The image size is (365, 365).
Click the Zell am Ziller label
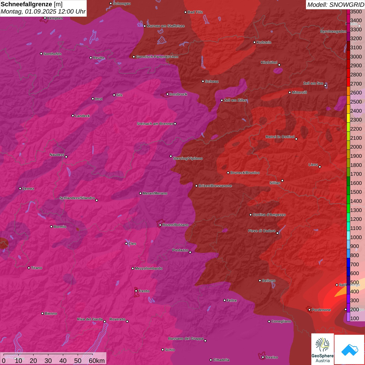pyautogui.click(x=235, y=100)
